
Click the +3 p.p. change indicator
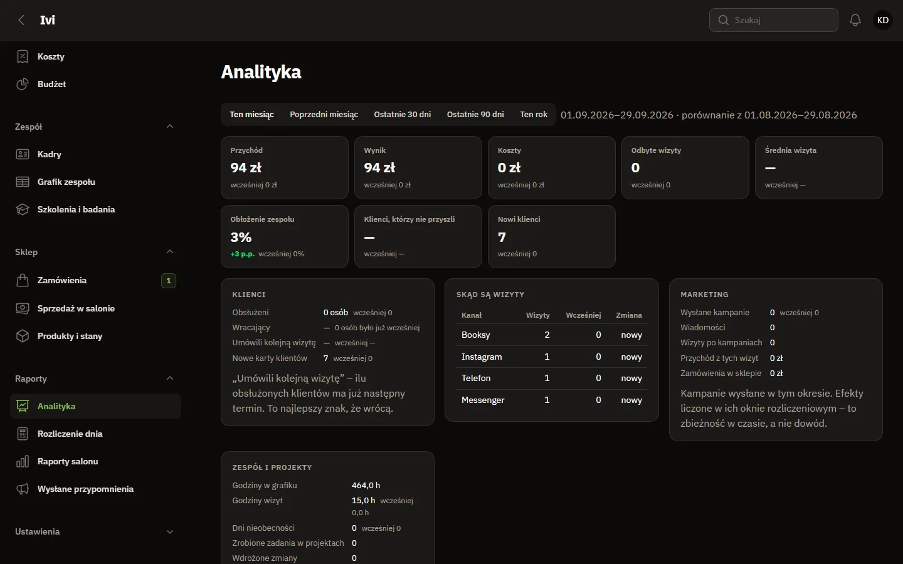(242, 254)
